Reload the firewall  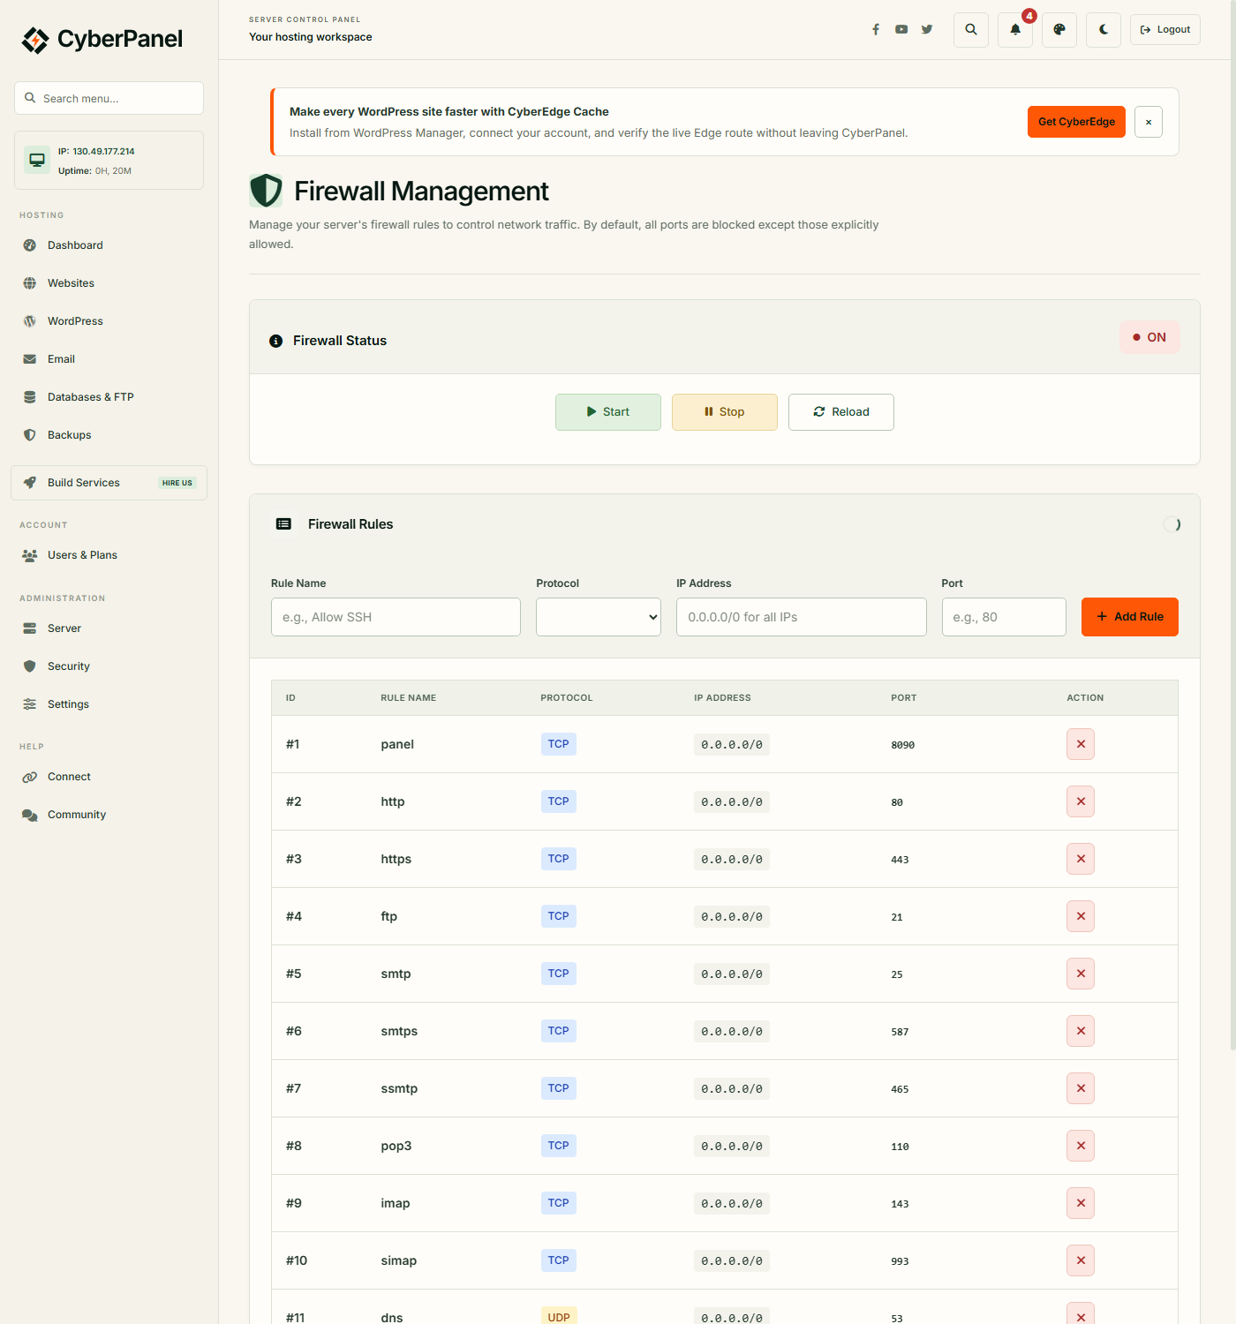point(841,412)
